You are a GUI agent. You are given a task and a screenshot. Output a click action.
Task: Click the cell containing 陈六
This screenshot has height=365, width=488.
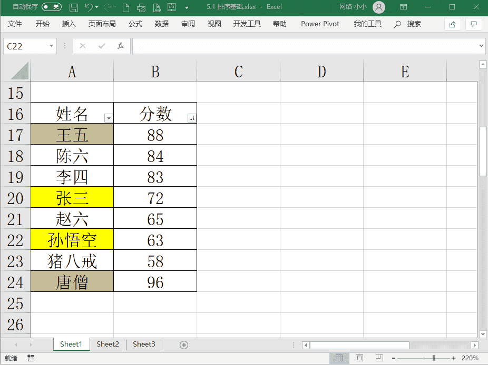[x=72, y=155]
